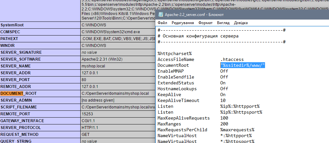Open the Довідка menu

[x=241, y=23]
